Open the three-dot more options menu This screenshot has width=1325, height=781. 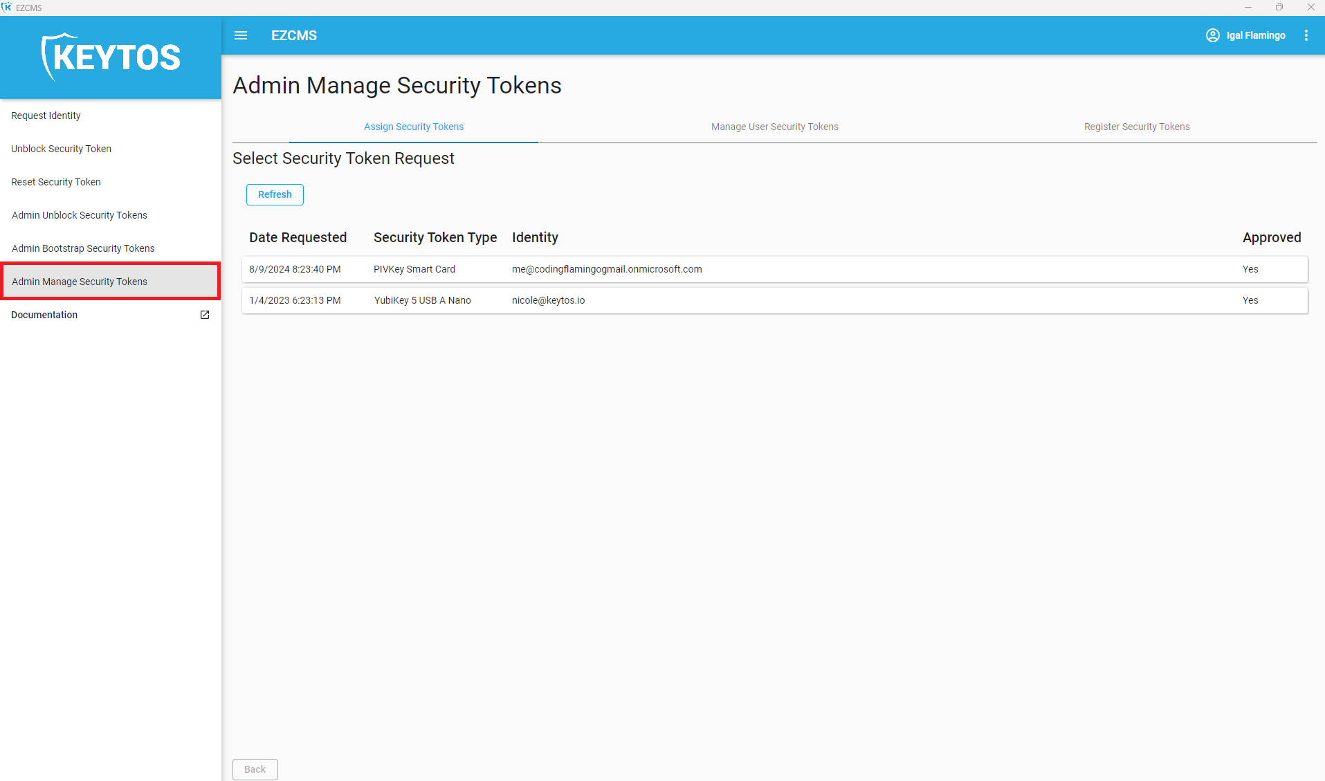pos(1306,35)
